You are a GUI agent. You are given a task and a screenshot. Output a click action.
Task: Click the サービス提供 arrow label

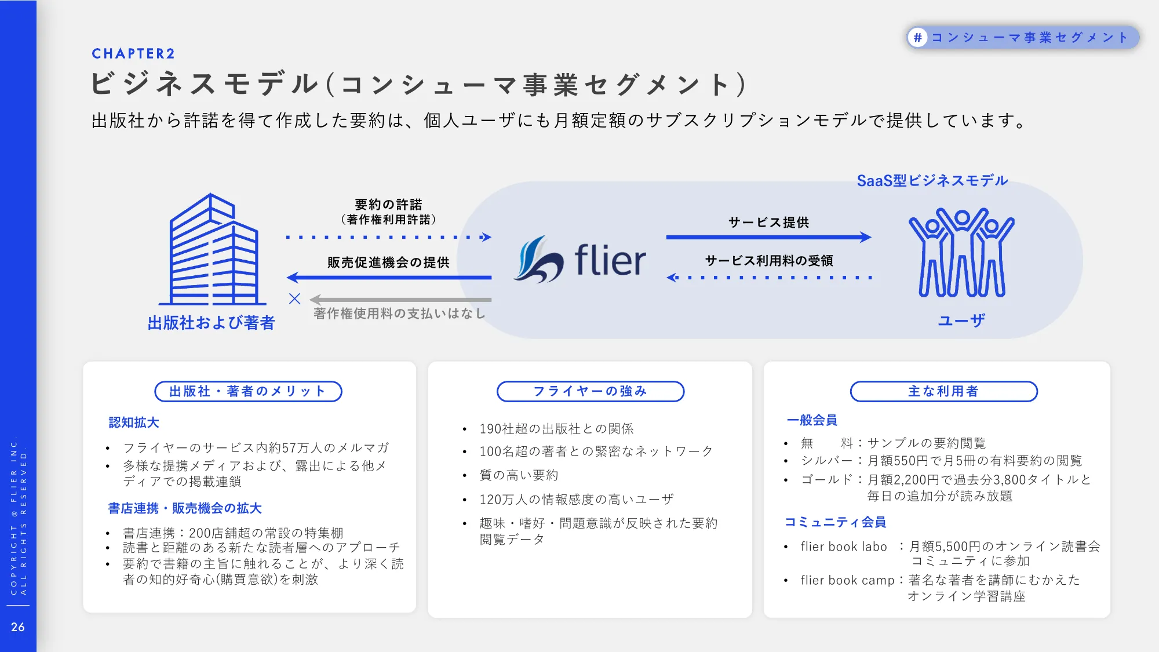coord(768,223)
